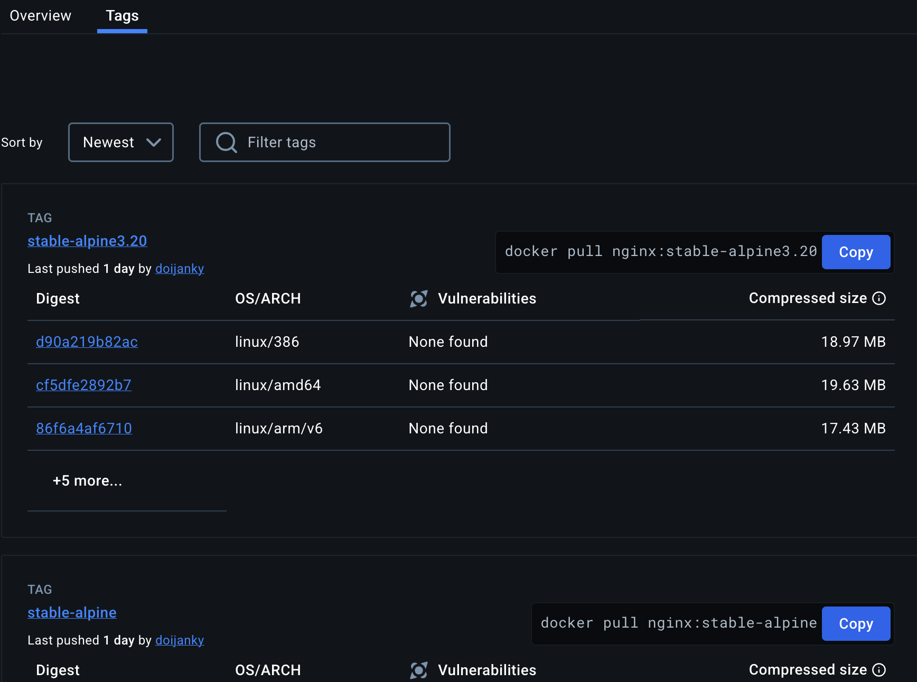This screenshot has width=917, height=682.
Task: Click the Digest column header of stable-alpine3.20
Action: coord(58,299)
